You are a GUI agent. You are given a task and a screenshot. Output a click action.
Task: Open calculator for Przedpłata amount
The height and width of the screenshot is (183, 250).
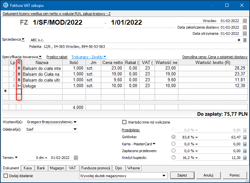pyautogui.click(x=245, y=130)
